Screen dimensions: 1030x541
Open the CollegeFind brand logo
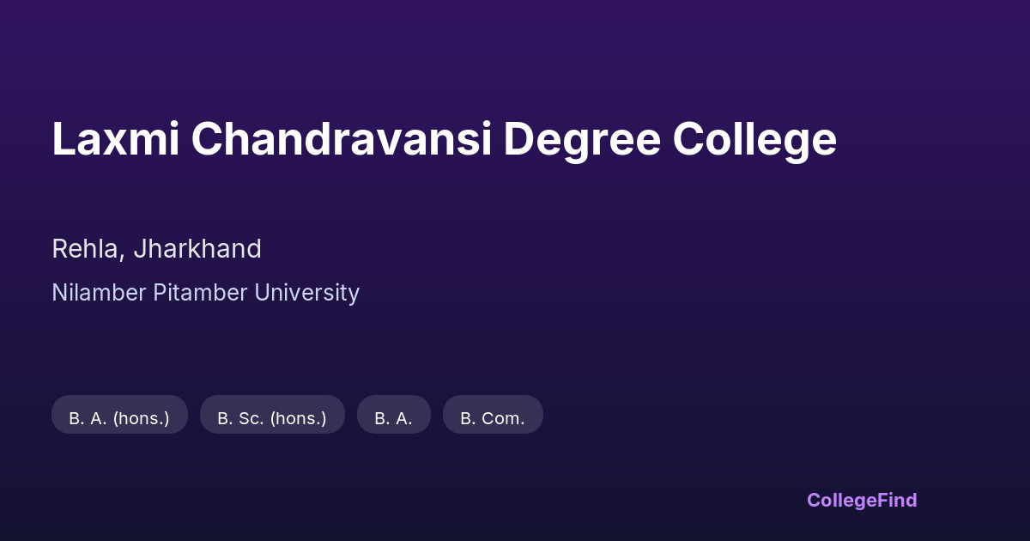click(861, 500)
